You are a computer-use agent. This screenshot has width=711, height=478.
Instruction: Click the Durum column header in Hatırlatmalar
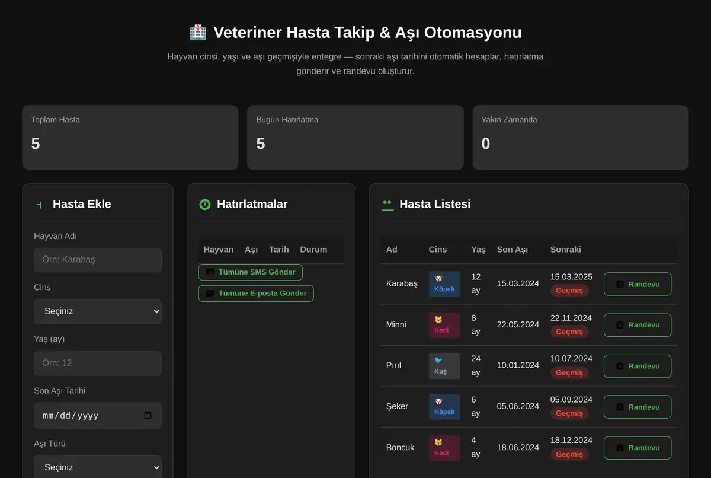pos(313,250)
